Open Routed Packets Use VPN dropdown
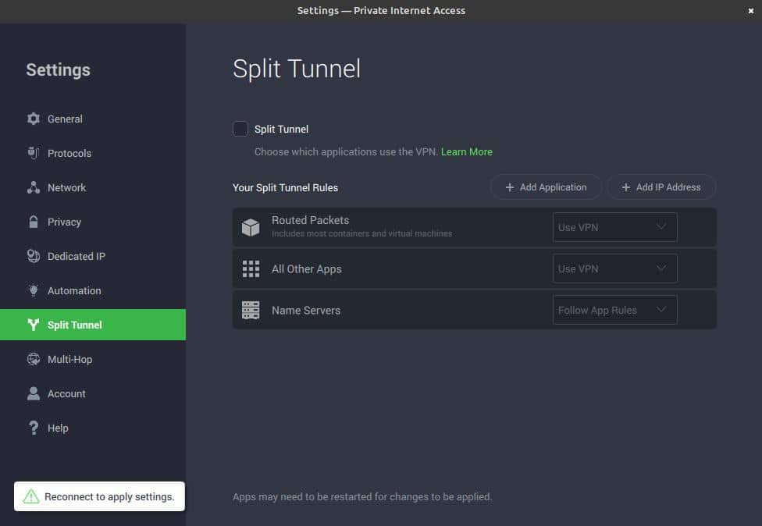 click(x=614, y=227)
